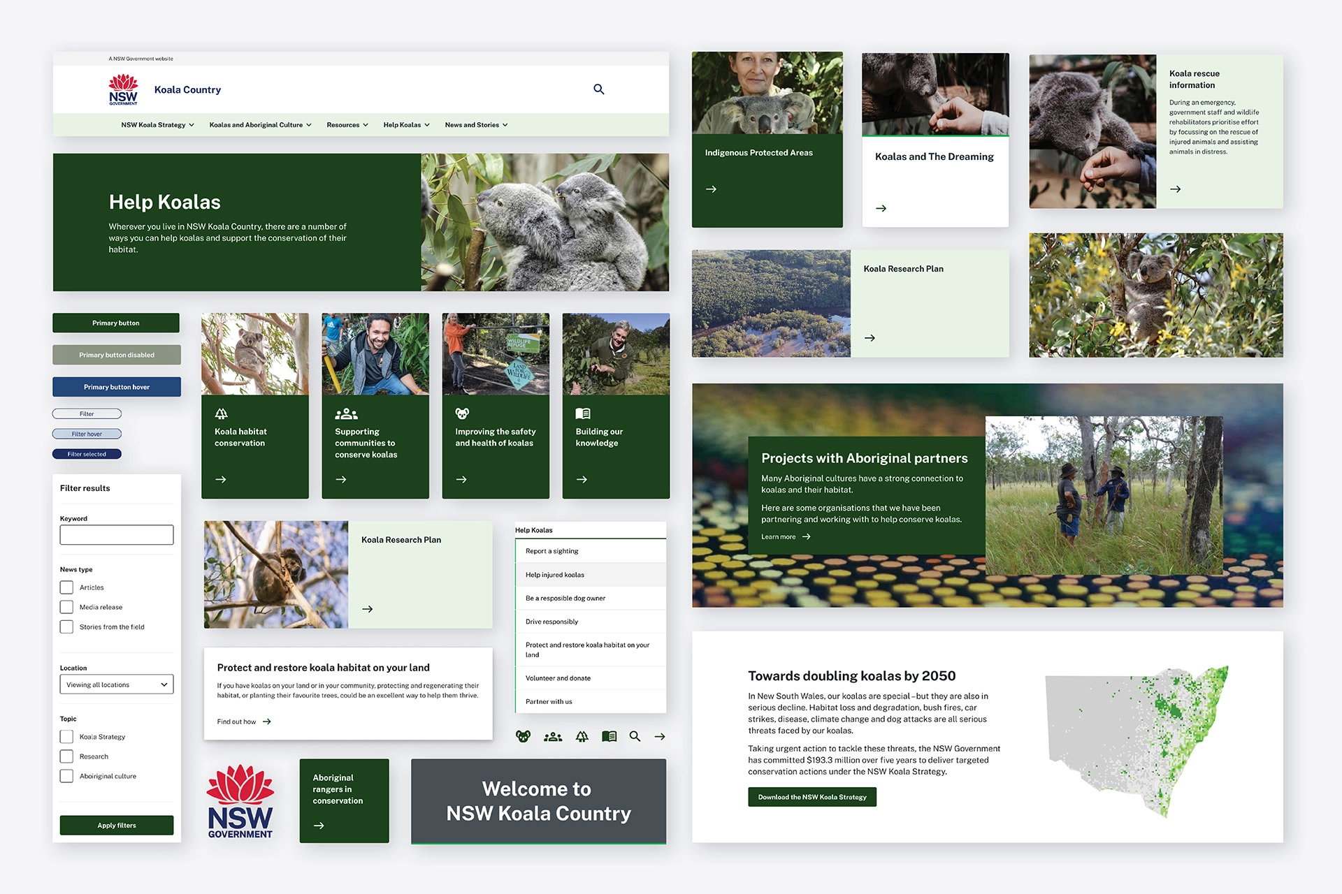The width and height of the screenshot is (1342, 894).
Task: Select the koala face icon in the icon set
Action: tap(522, 736)
